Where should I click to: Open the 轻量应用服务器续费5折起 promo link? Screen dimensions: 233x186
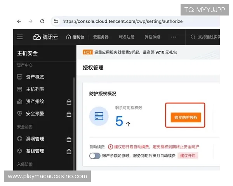pos(136,52)
